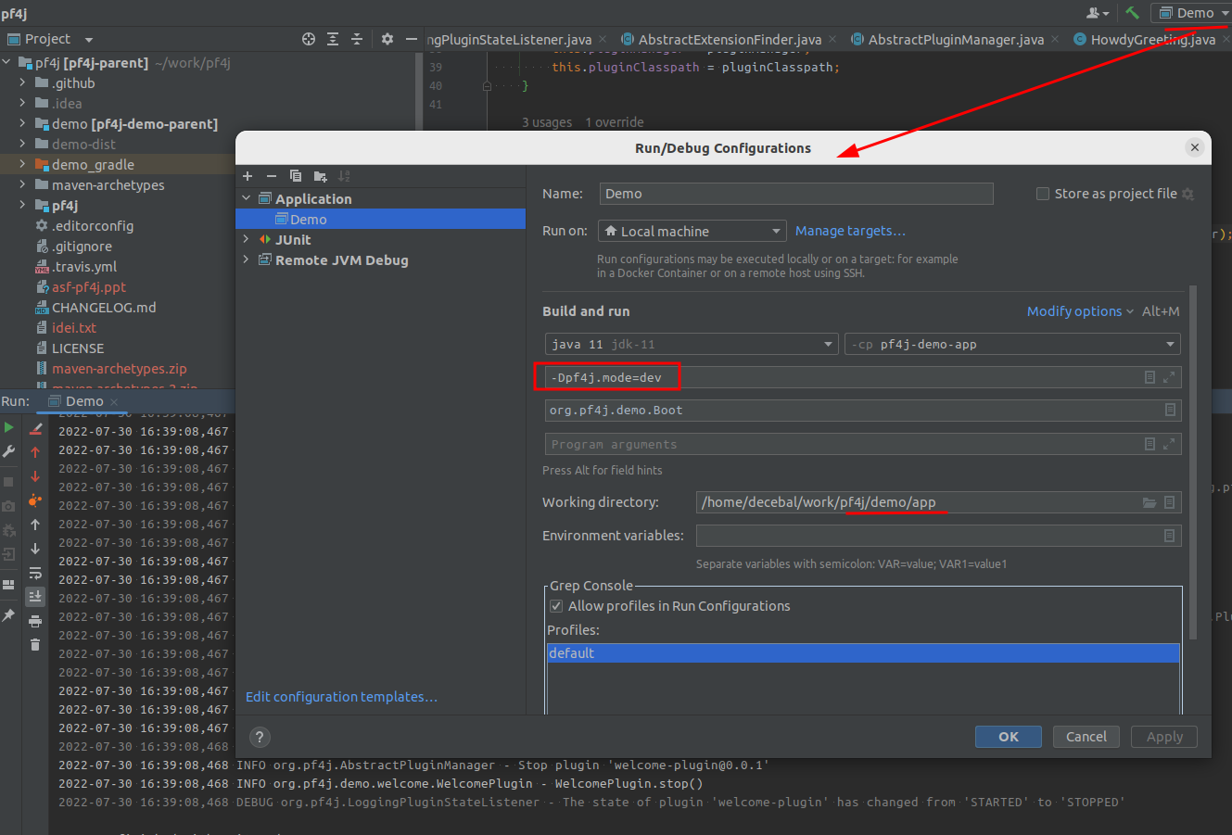Open Modify options dropdown
1232x835 pixels.
[1080, 311]
